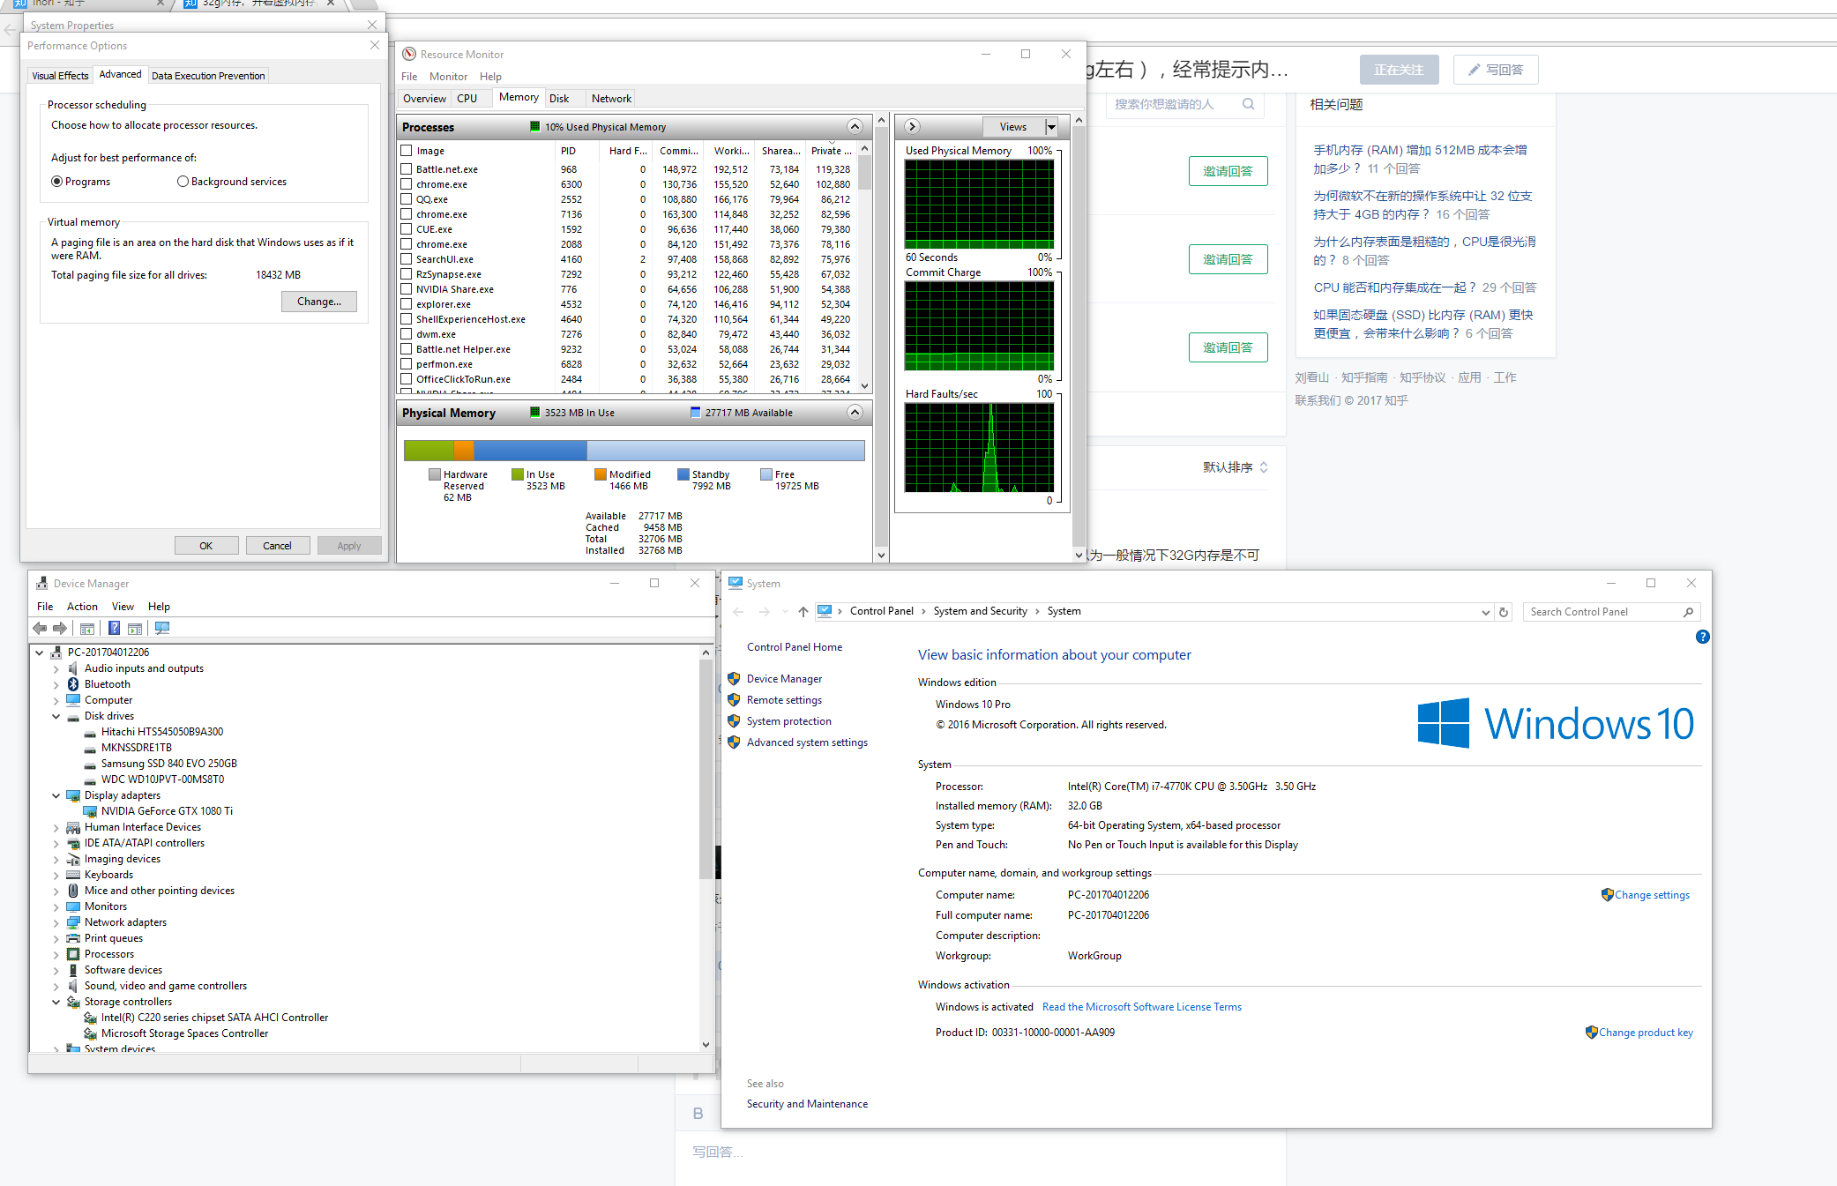The width and height of the screenshot is (1837, 1186).
Task: Open the Visual Effects tab
Action: [x=60, y=76]
